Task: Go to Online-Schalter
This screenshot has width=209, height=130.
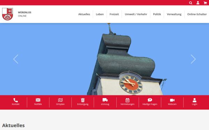Action: [197, 14]
